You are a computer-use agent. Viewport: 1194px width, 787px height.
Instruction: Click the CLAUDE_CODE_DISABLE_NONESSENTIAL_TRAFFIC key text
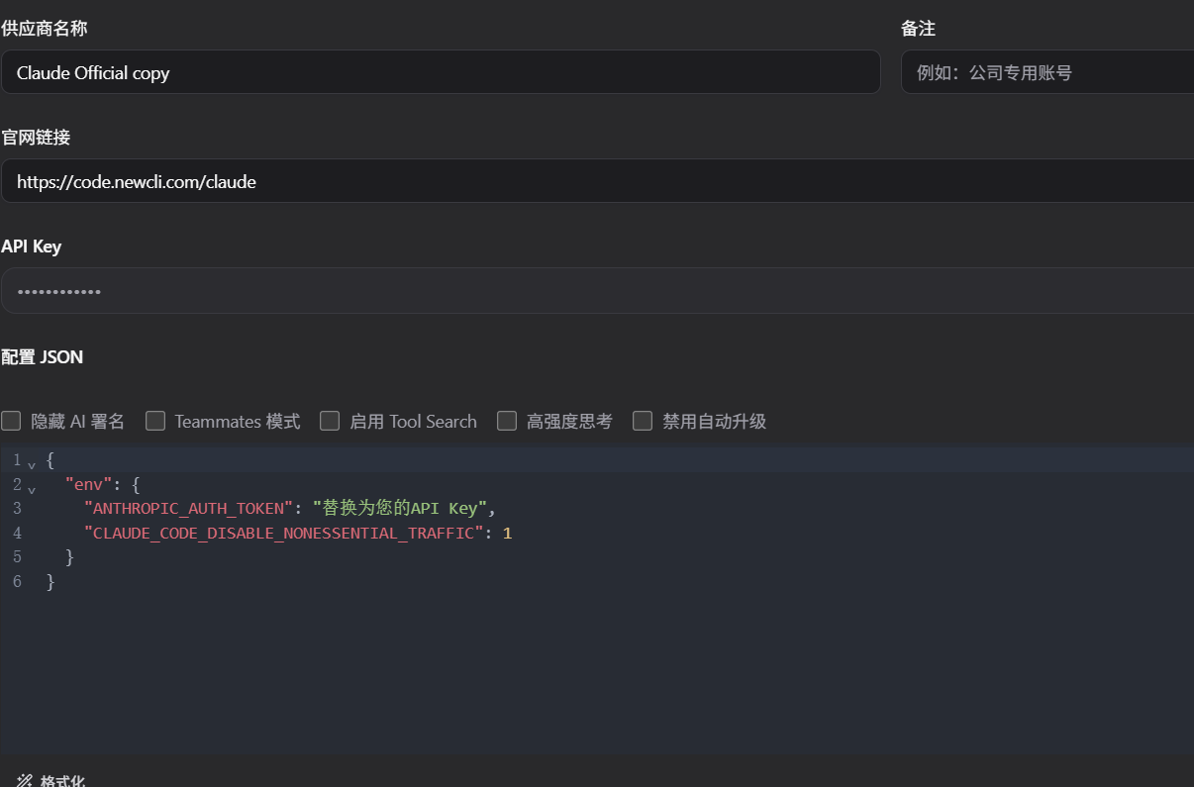click(284, 534)
